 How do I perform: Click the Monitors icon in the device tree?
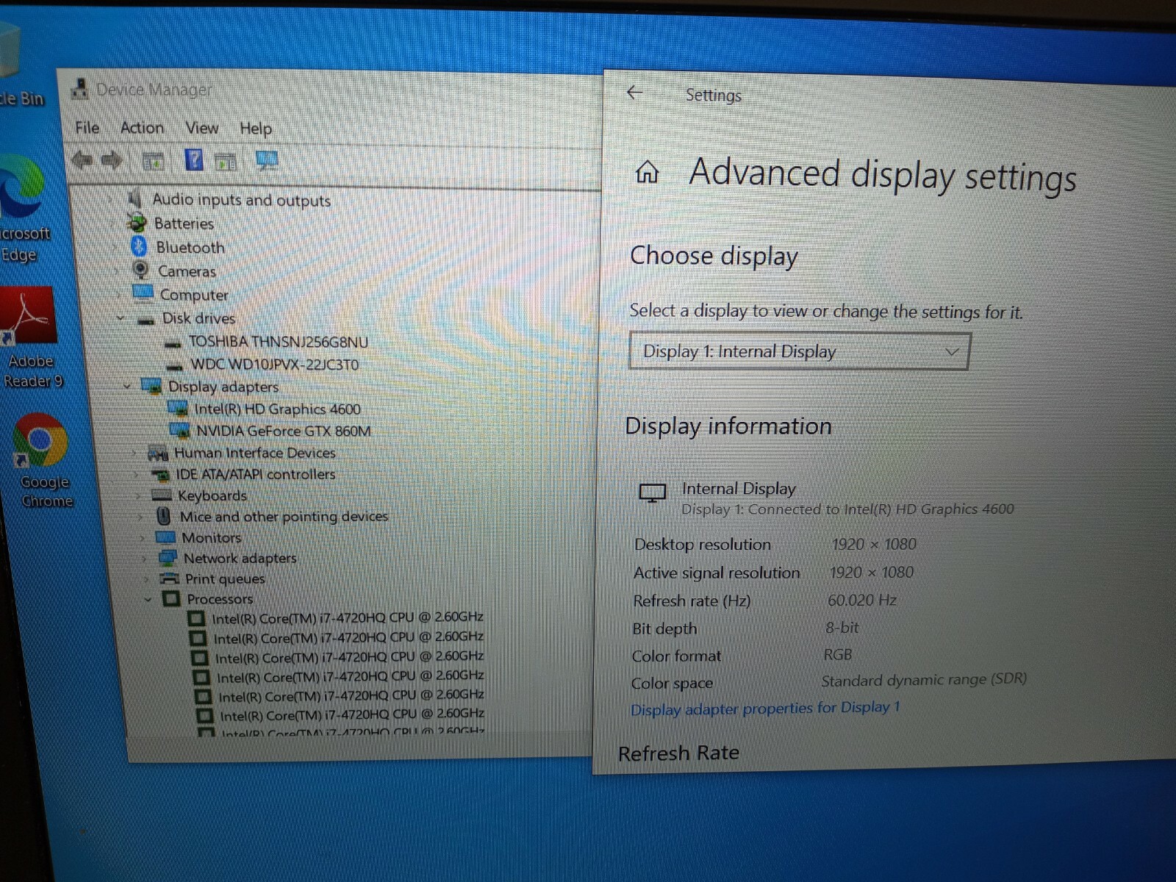coord(165,537)
